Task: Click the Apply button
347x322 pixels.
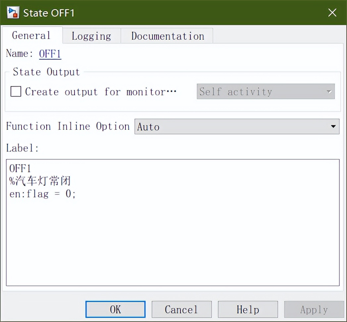Action: click(314, 309)
